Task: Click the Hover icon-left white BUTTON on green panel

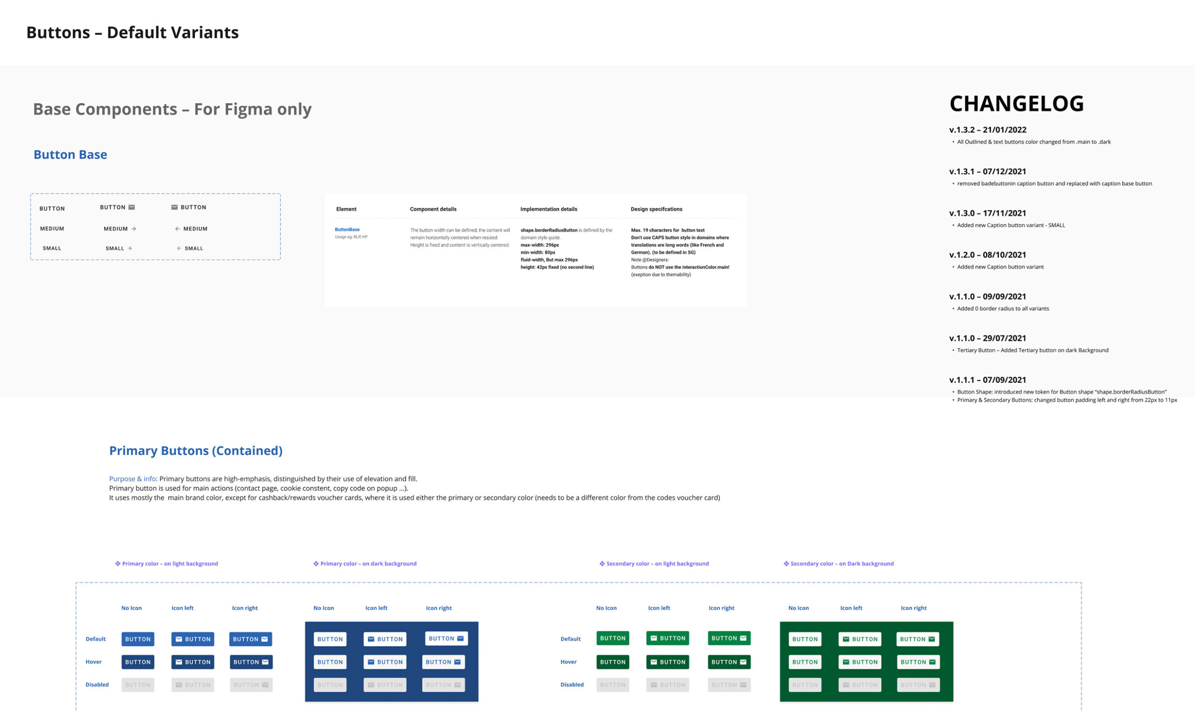Action: (860, 662)
